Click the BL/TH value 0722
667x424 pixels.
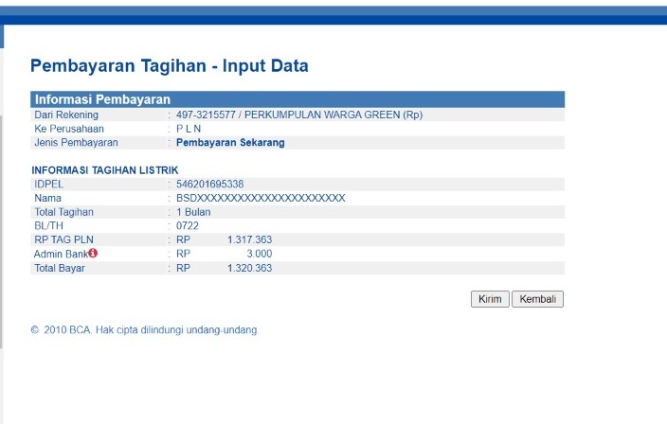tap(188, 226)
